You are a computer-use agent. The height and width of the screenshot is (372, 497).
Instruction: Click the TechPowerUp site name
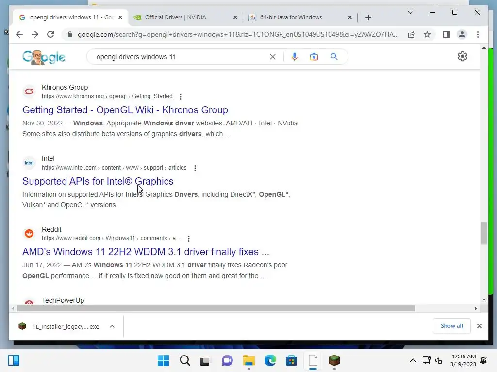click(63, 300)
